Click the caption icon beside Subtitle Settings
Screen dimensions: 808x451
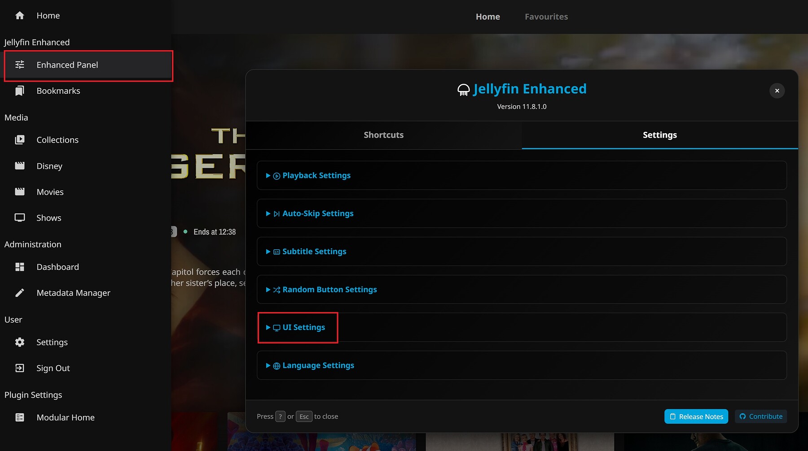click(x=277, y=252)
